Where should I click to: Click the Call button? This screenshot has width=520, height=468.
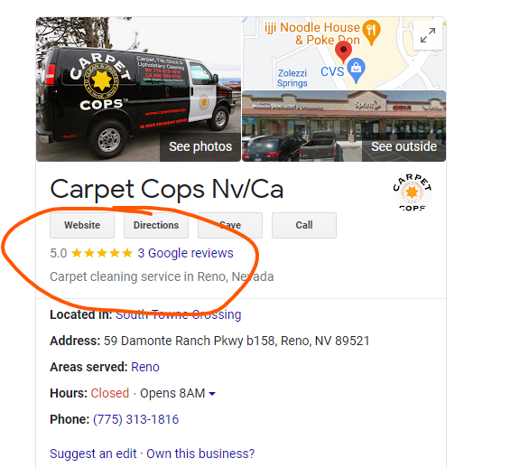[303, 225]
